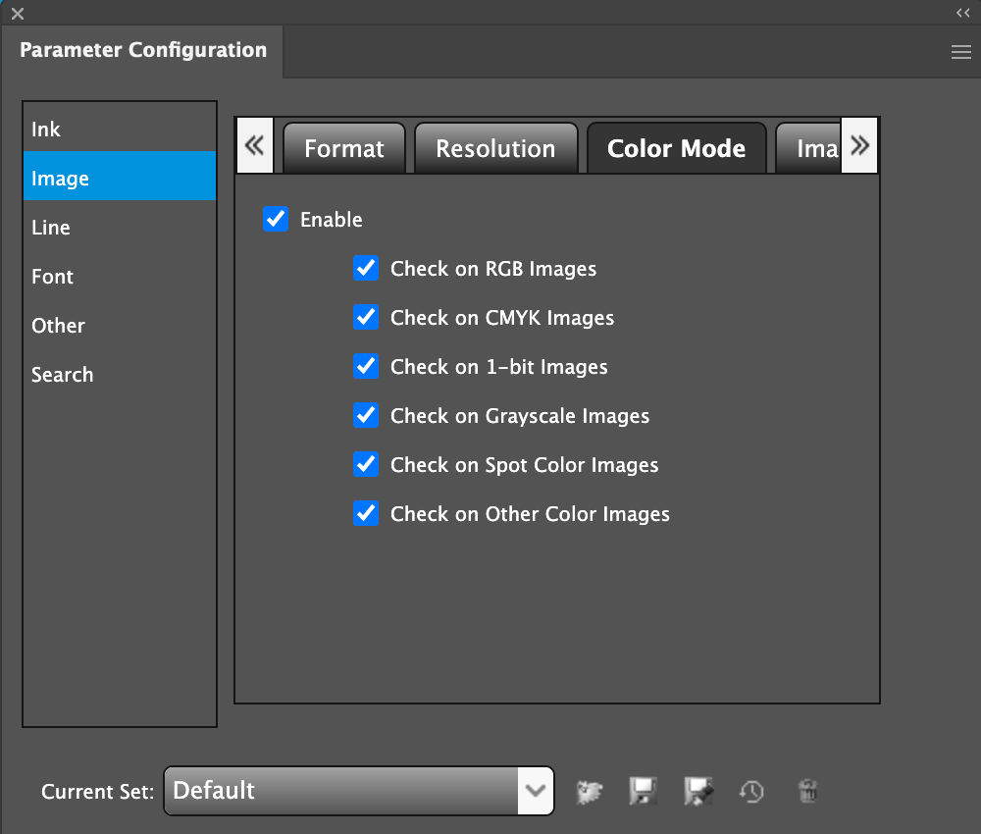
Task: Select Font category in sidebar
Action: [x=52, y=277]
